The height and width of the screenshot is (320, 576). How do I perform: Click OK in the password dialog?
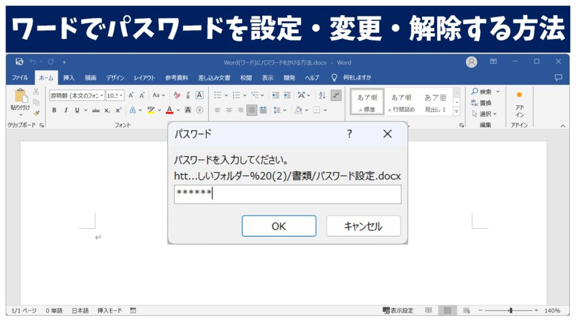point(279,226)
